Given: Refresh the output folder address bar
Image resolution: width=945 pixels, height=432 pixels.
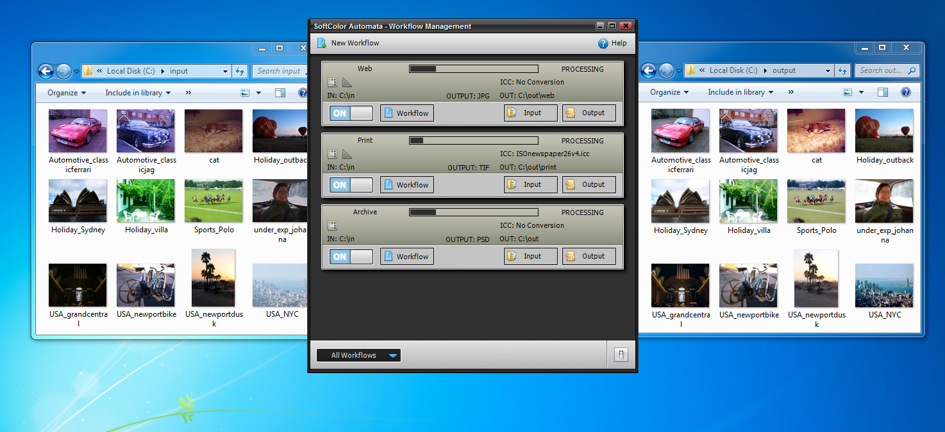Looking at the screenshot, I should click(842, 70).
